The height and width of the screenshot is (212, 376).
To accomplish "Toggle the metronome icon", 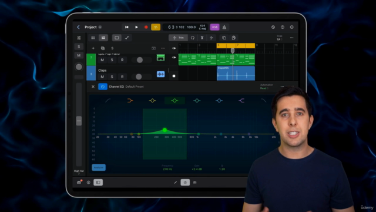I will [224, 27].
